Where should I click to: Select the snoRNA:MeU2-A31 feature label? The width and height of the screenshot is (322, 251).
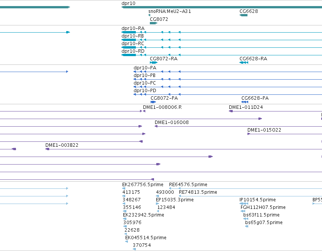(170, 11)
